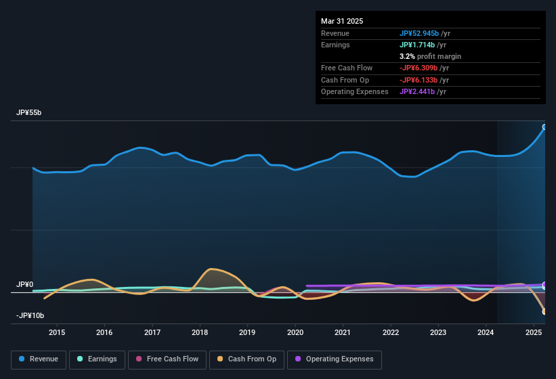The width and height of the screenshot is (556, 379).
Task: Click the JP¥55b y-axis label
Action: click(28, 112)
